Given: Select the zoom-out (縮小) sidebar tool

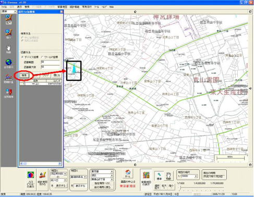Looking at the screenshot, I should click(x=8, y=34).
